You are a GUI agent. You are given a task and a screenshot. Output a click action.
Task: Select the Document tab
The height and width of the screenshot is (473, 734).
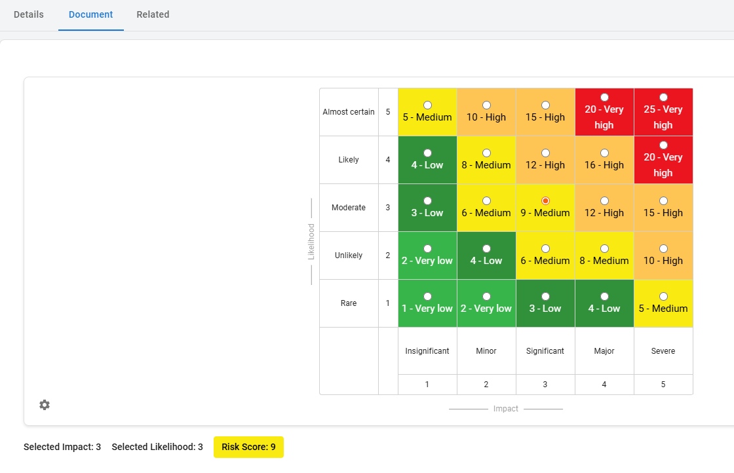click(91, 14)
